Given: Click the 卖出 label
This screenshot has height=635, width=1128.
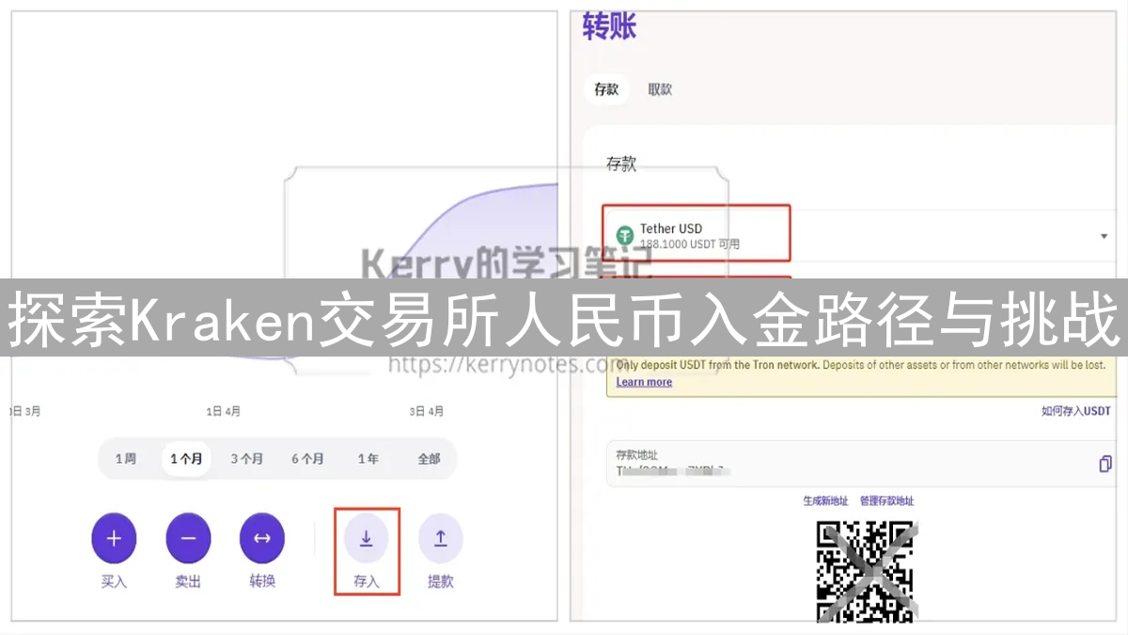Looking at the screenshot, I should pyautogui.click(x=188, y=581).
